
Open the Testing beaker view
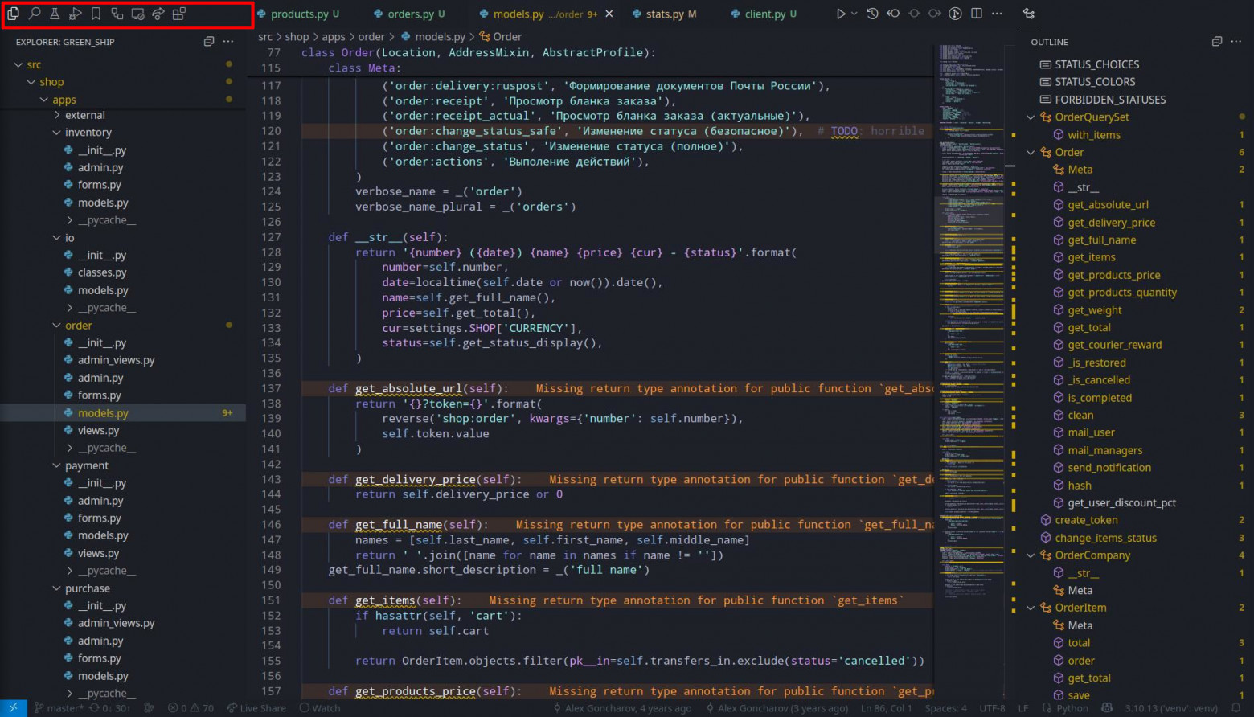[x=55, y=14]
